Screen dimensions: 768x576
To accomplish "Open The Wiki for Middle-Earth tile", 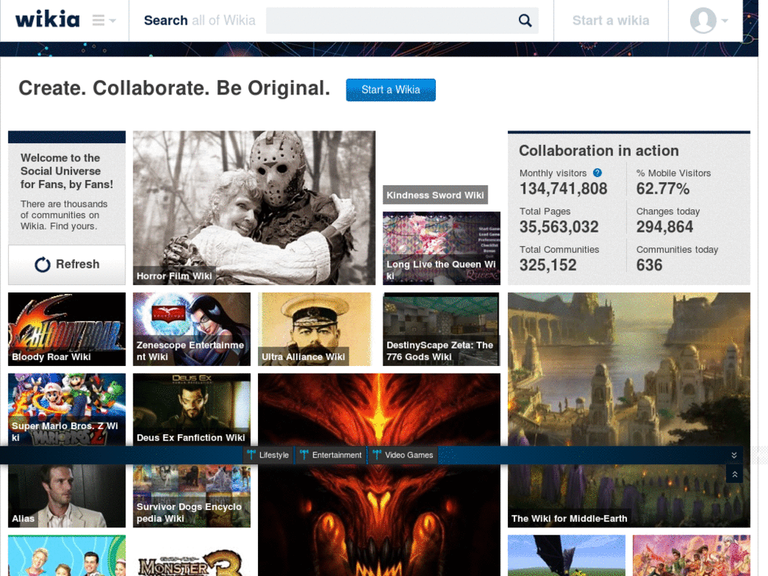I will pos(629,409).
